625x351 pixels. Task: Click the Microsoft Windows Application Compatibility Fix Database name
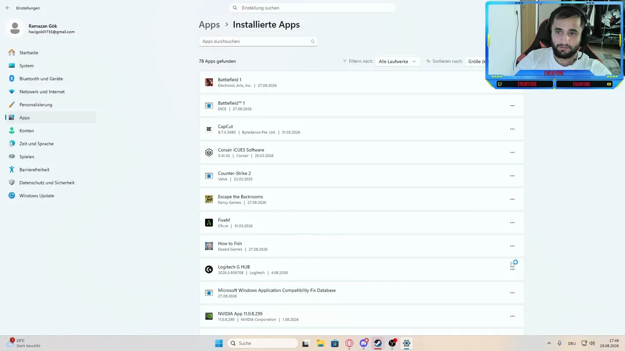coord(277,290)
